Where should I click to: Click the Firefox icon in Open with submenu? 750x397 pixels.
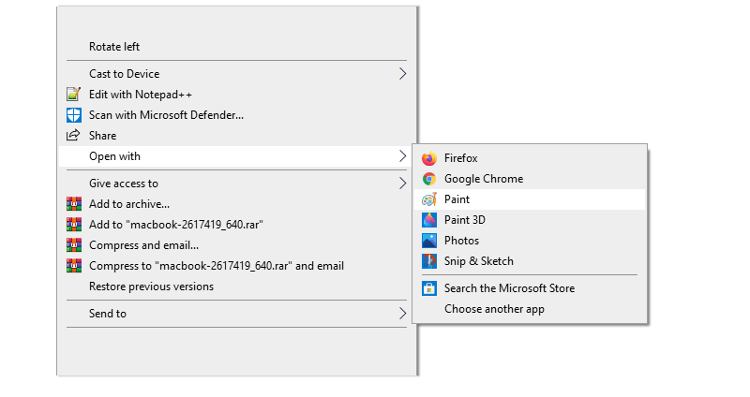(x=429, y=158)
